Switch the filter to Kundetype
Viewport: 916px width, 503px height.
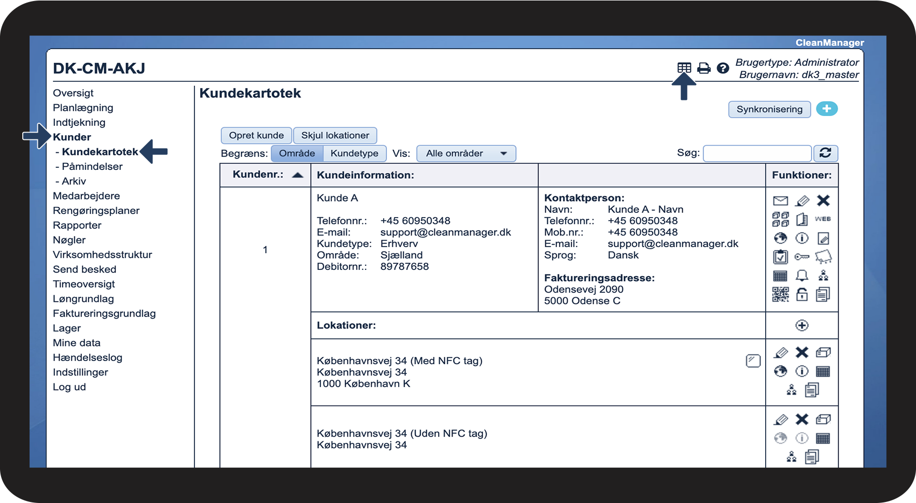pyautogui.click(x=355, y=153)
